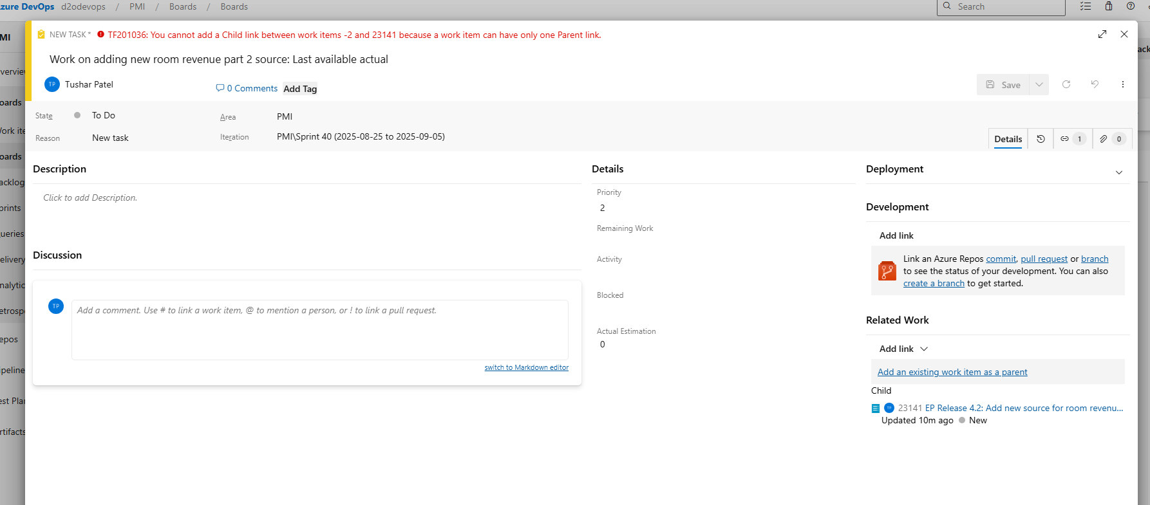Image resolution: width=1150 pixels, height=505 pixels.
Task: Click the red error icon beside TF201036
Action: tap(100, 35)
